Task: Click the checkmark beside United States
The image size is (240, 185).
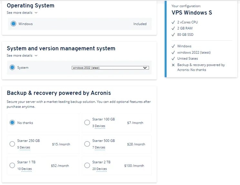Action: (x=173, y=59)
